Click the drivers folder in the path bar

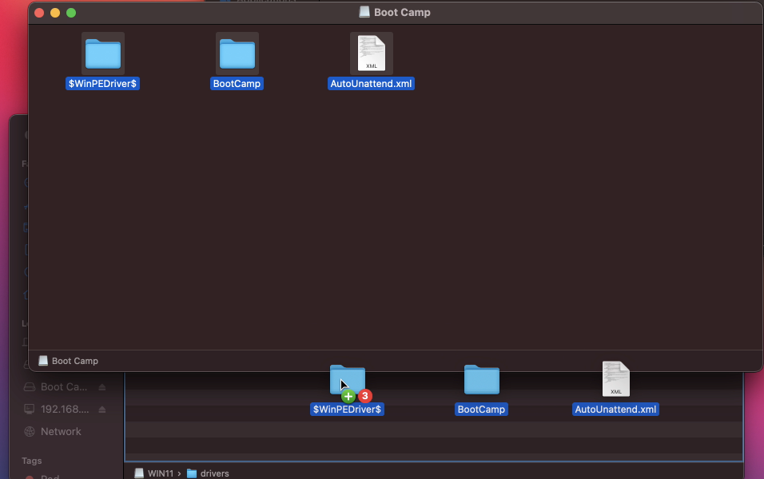pos(208,473)
